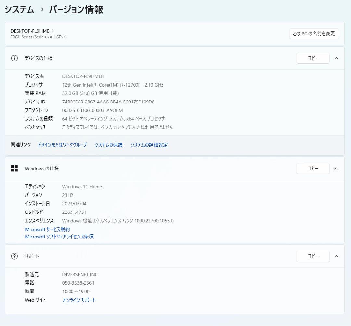
Task: Collapse the デバイスの仕様 section chevron
Action: [x=336, y=58]
